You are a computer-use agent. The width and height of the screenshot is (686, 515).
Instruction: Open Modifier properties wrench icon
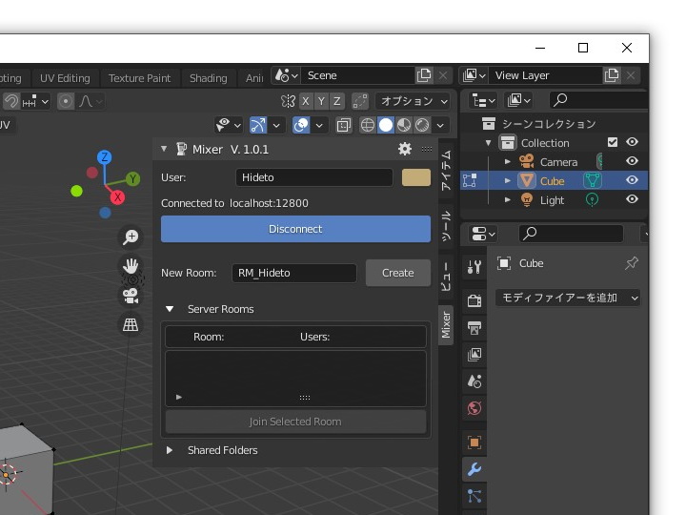click(474, 469)
